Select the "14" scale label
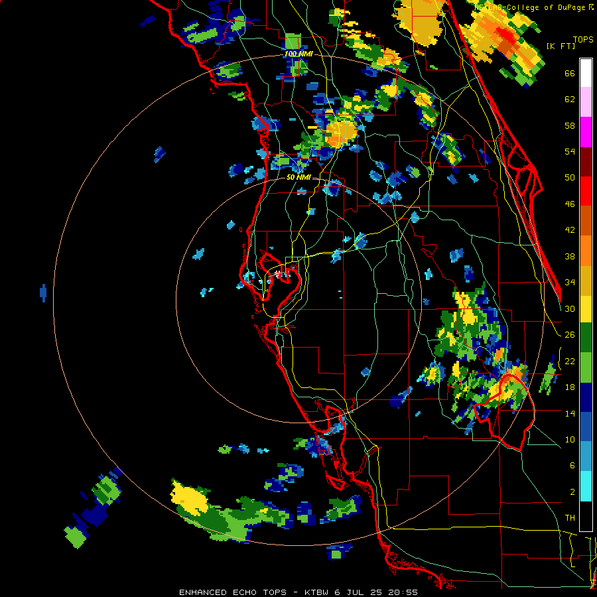 (x=570, y=413)
